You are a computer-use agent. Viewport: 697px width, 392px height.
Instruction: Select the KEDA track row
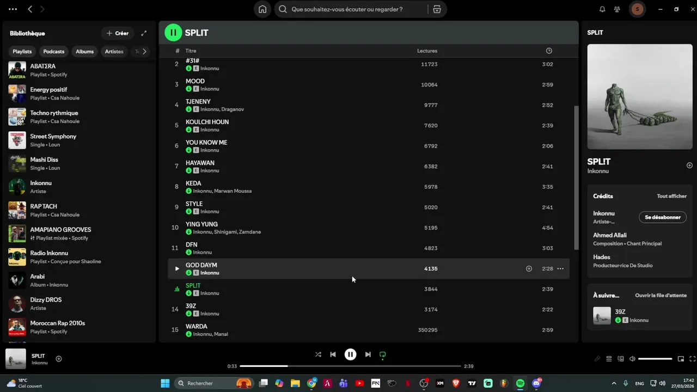click(x=369, y=187)
